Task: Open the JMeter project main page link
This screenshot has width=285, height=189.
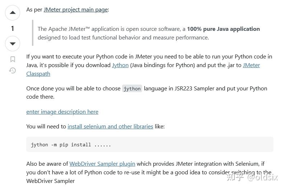Action: click(76, 10)
